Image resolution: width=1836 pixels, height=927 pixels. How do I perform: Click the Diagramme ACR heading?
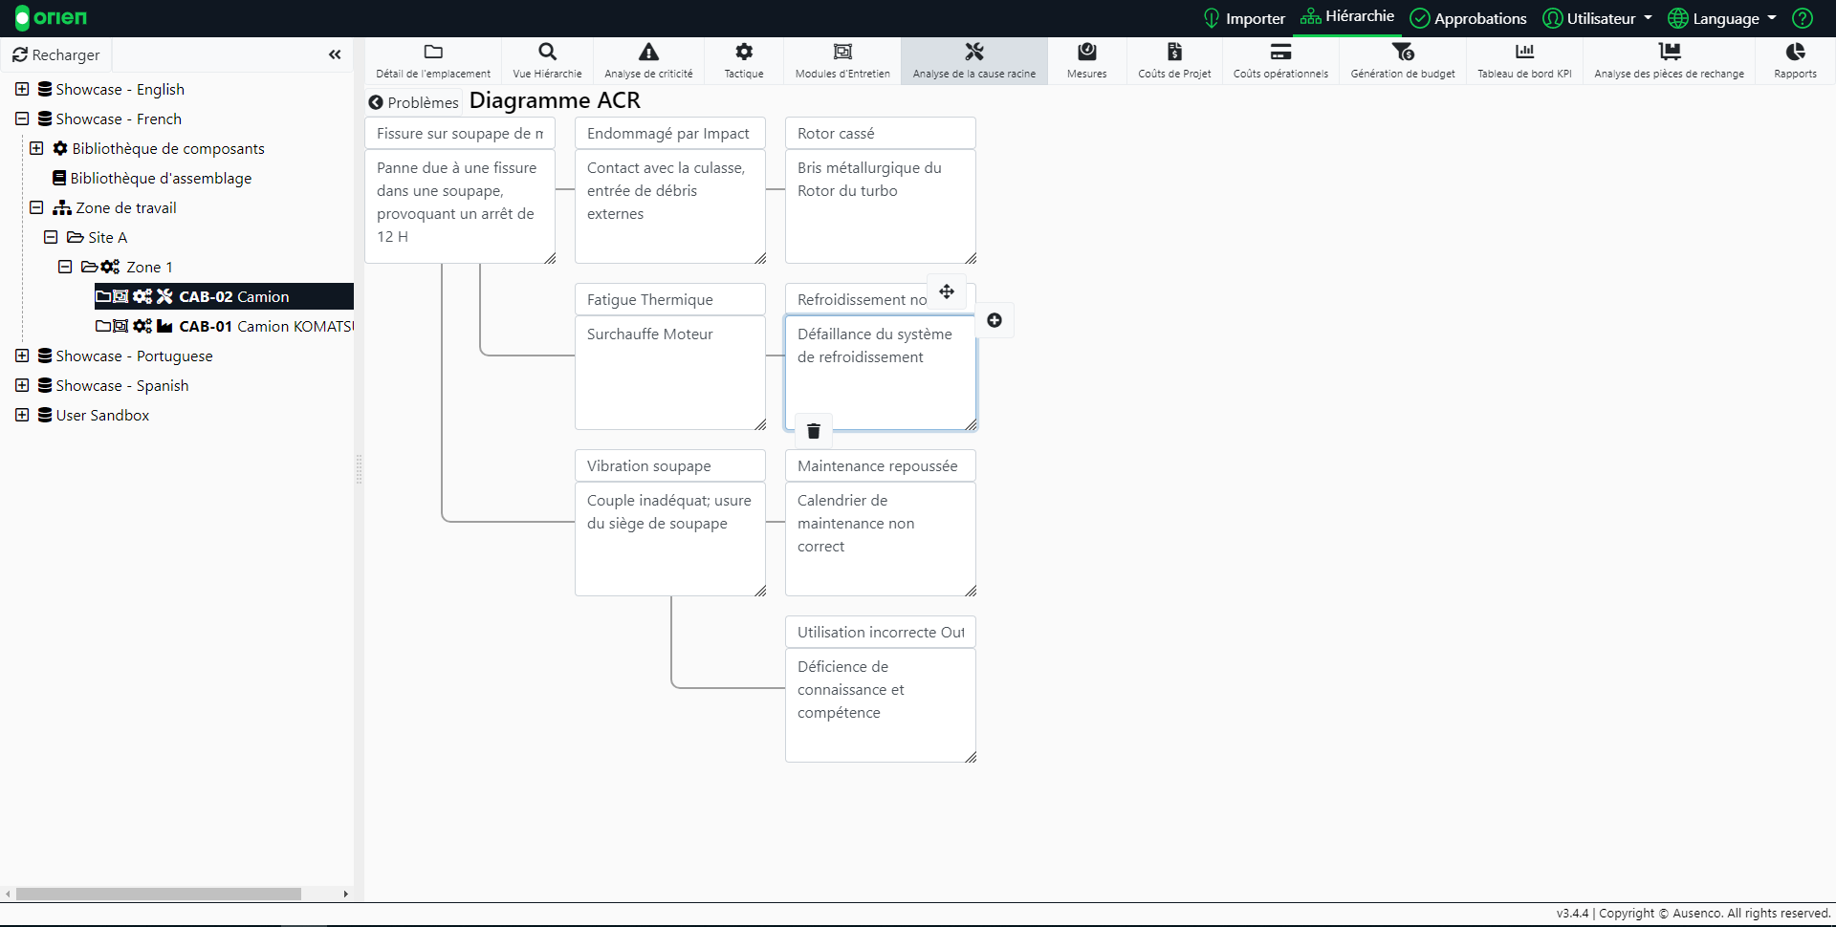[x=555, y=100]
